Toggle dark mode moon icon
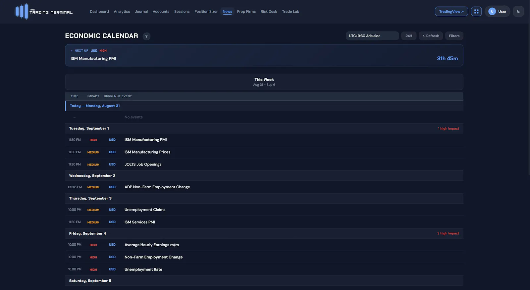 [518, 11]
